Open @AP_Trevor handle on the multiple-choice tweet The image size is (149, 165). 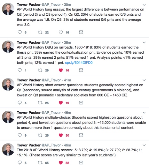coord(51,113)
